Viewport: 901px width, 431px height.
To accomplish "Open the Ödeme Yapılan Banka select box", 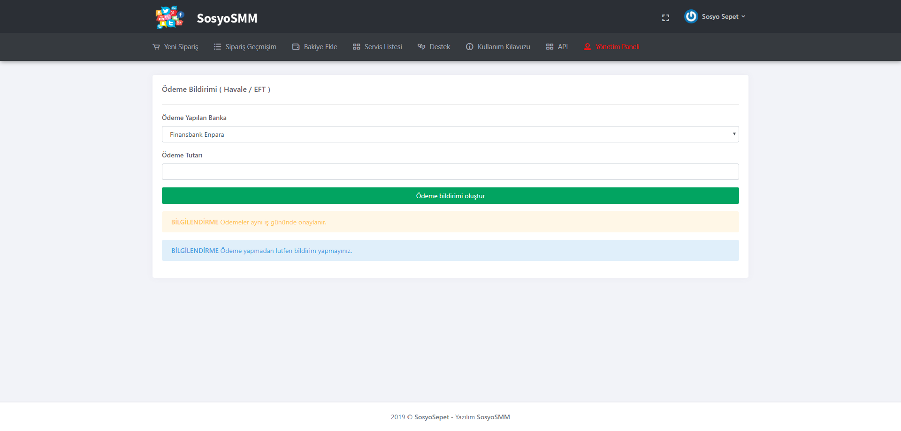I will [x=450, y=134].
